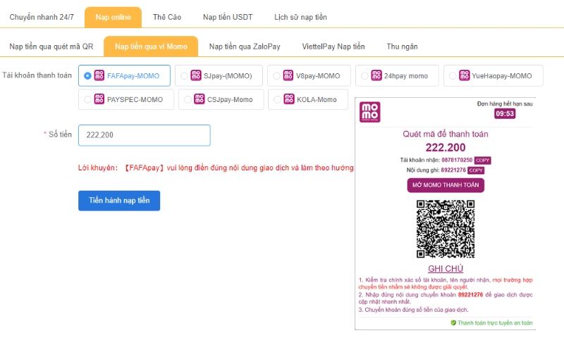Click the MỞ MOMO THANH TOÁN button
Image resolution: width=564 pixels, height=352 pixels.
[x=446, y=185]
